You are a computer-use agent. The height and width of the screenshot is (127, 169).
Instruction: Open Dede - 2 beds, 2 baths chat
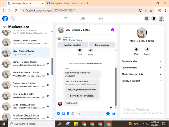point(25,106)
